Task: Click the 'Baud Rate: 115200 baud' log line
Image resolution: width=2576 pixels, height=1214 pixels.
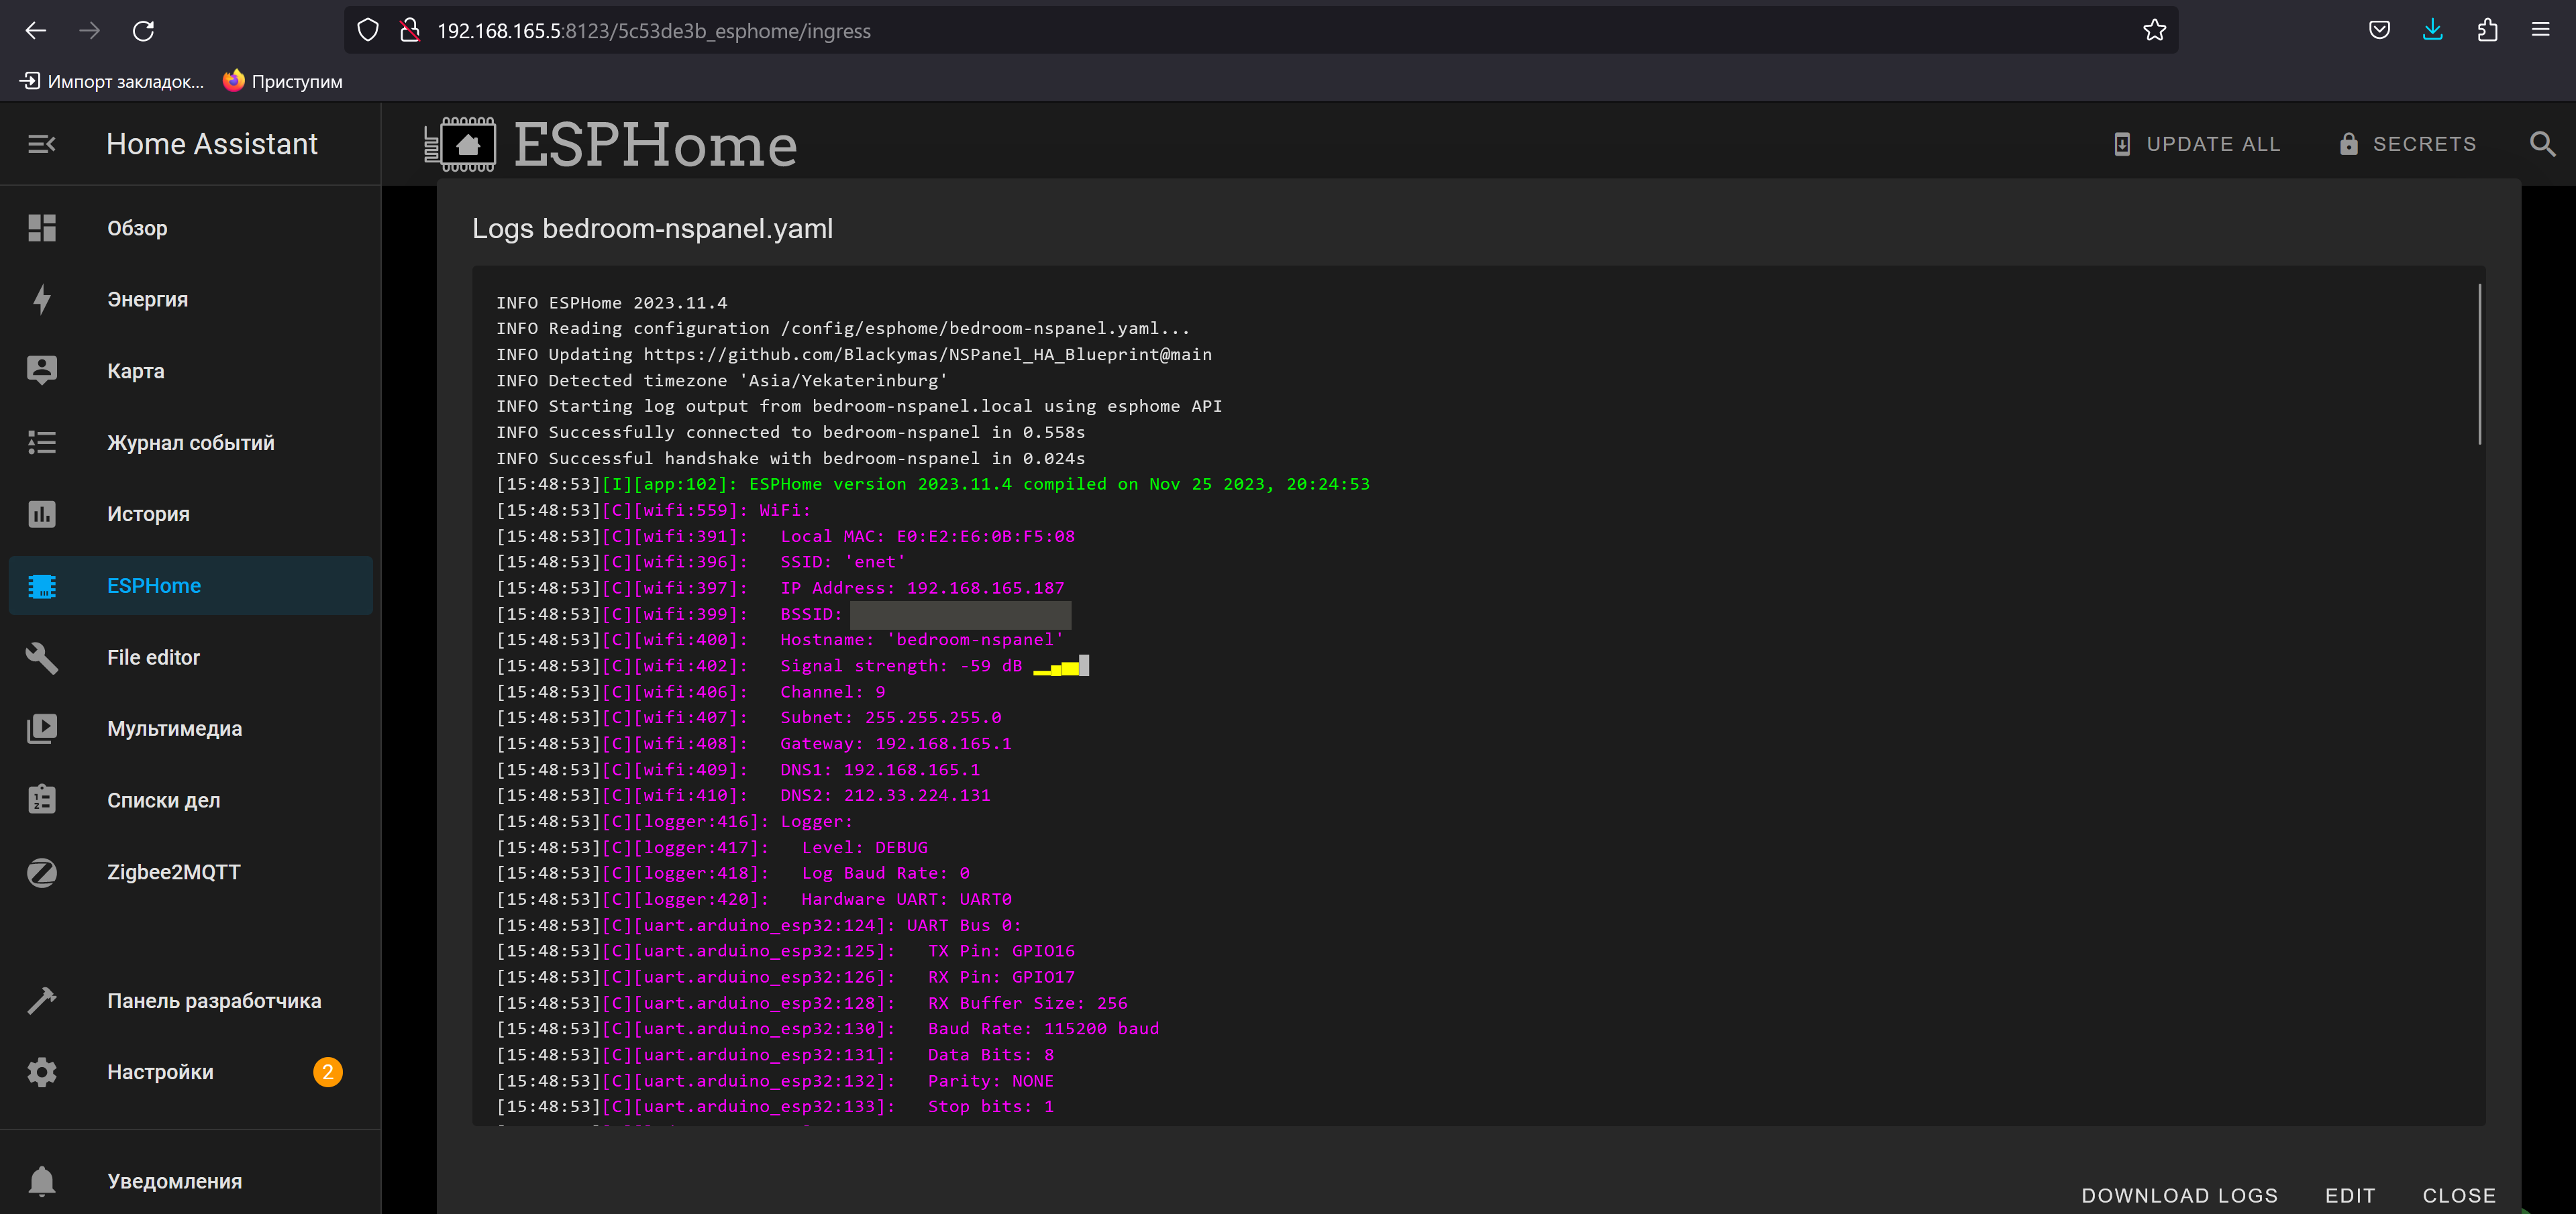Action: [828, 1028]
